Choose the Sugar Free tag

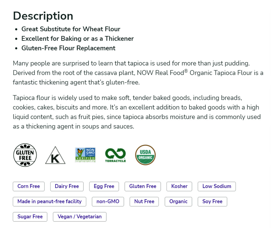coord(30,216)
